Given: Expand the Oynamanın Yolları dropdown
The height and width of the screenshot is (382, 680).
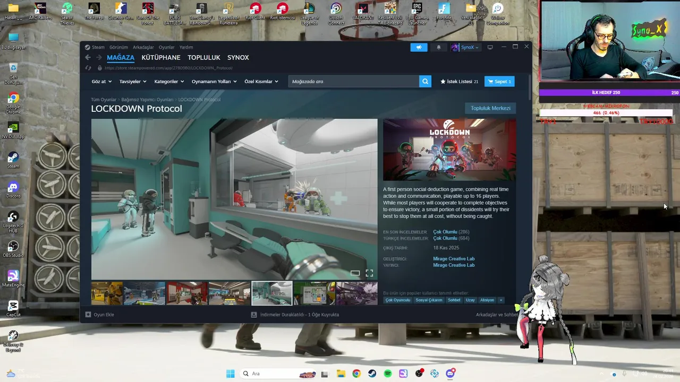Looking at the screenshot, I should tap(214, 82).
